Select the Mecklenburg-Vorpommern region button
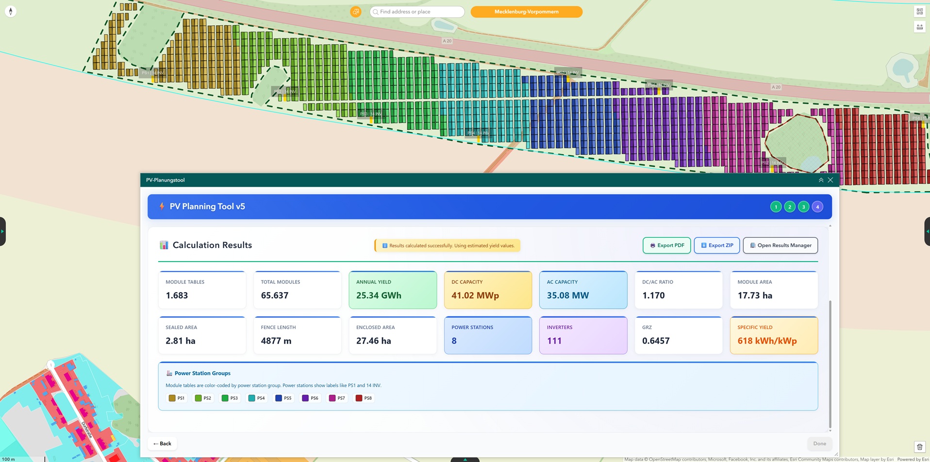930x462 pixels. click(x=526, y=12)
